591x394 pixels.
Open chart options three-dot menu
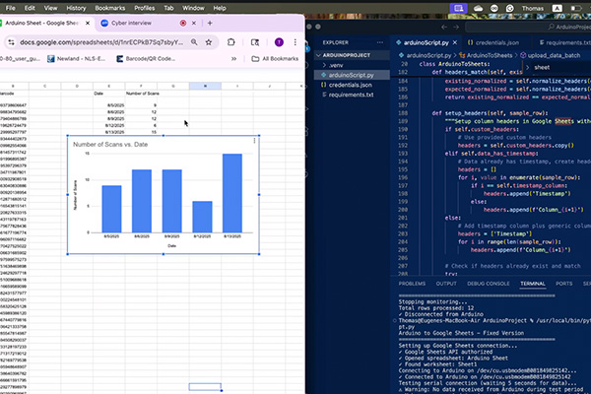coord(254,142)
